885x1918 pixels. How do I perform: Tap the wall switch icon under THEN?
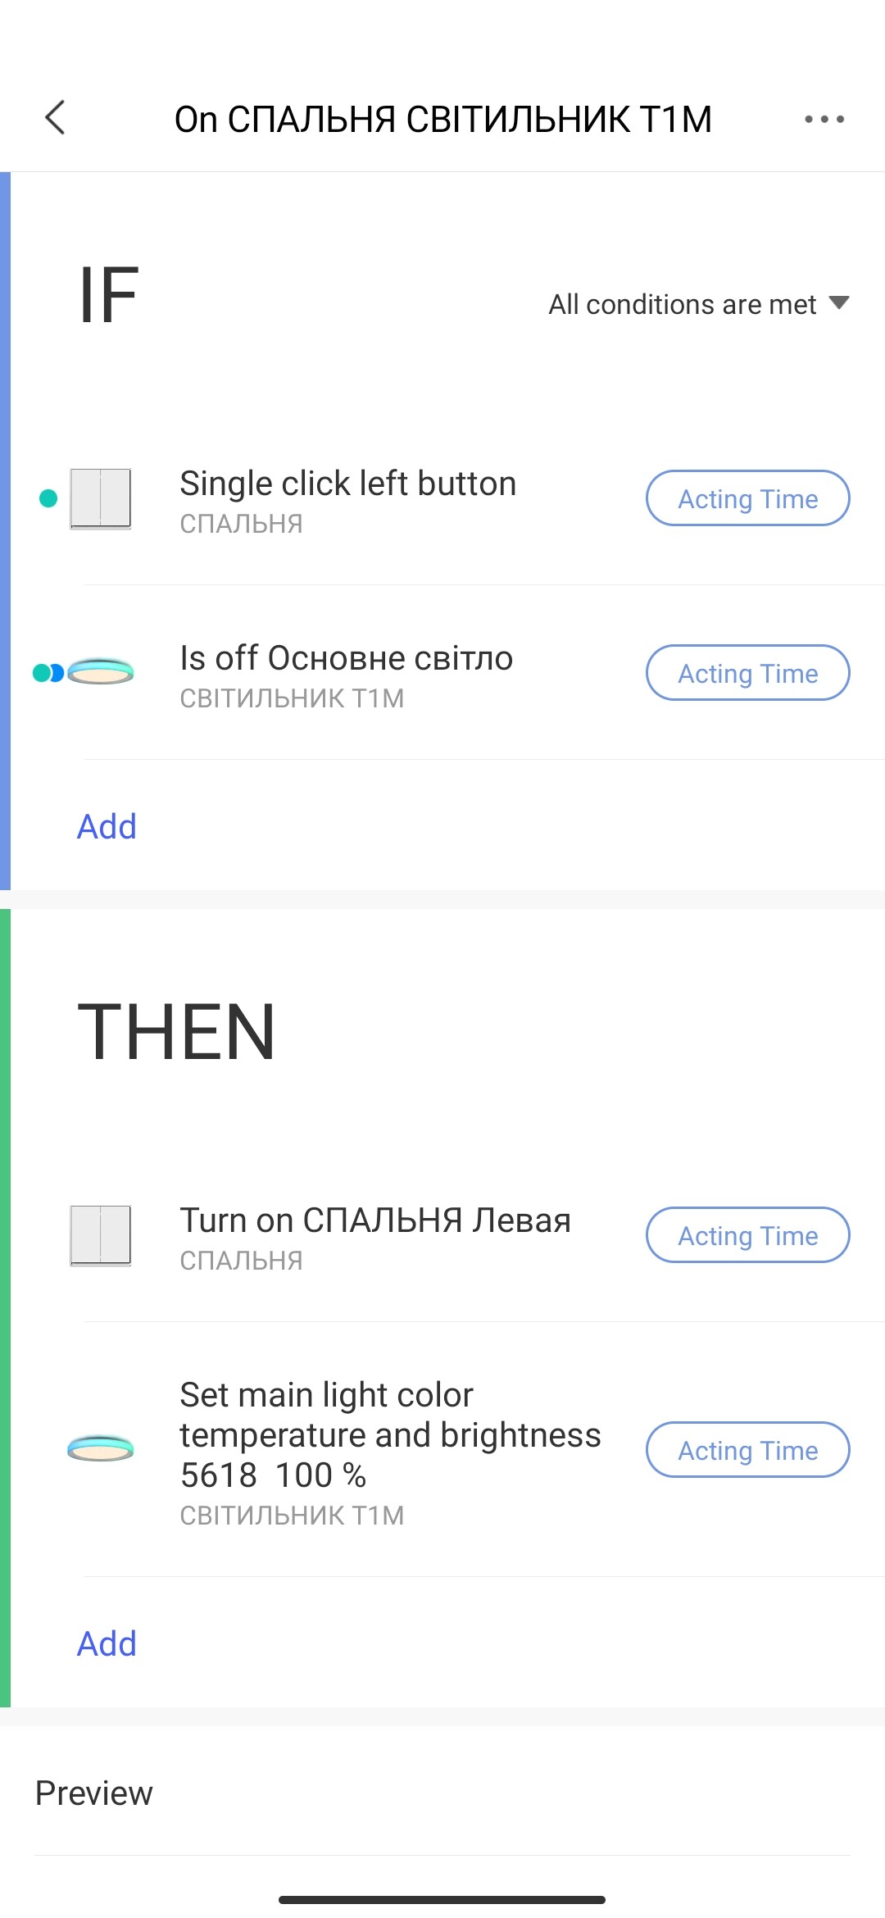(100, 1235)
